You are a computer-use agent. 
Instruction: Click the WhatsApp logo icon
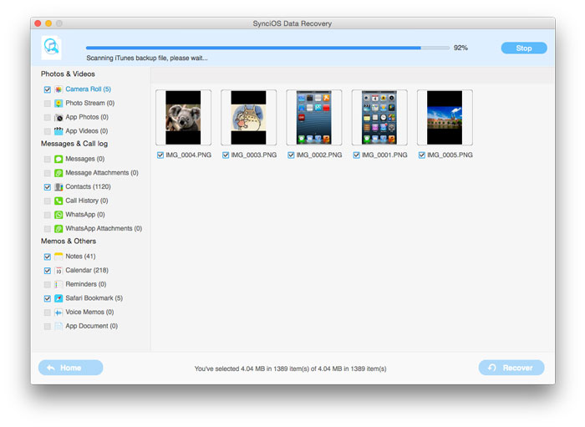[58, 215]
